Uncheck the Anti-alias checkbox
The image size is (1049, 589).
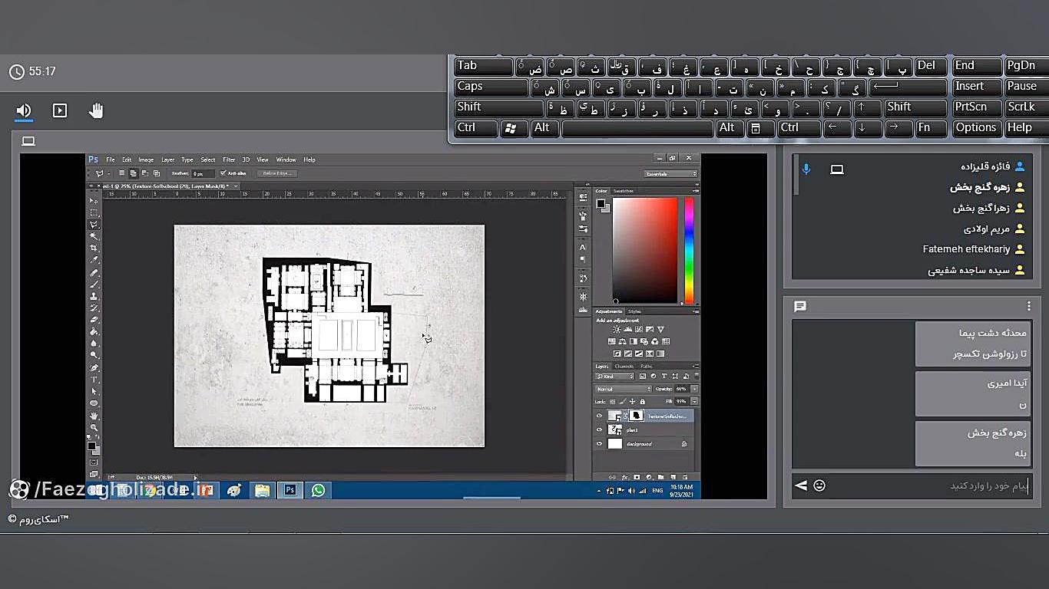[223, 173]
